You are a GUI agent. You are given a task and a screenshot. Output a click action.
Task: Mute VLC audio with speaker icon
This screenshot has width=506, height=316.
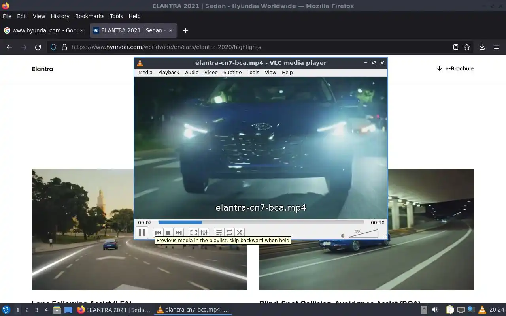tap(343, 236)
